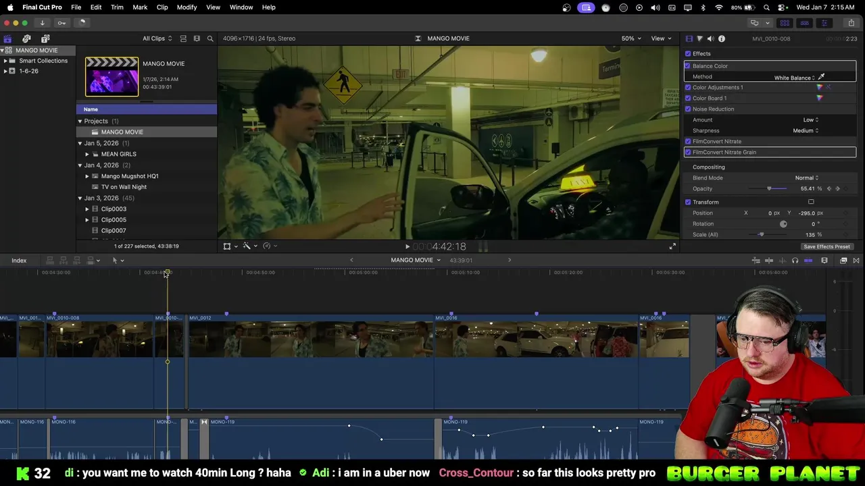The width and height of the screenshot is (865, 486).
Task: Open the File menu
Action: pos(76,7)
